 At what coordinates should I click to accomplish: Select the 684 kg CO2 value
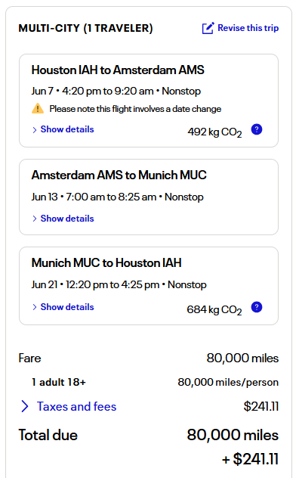coord(214,310)
